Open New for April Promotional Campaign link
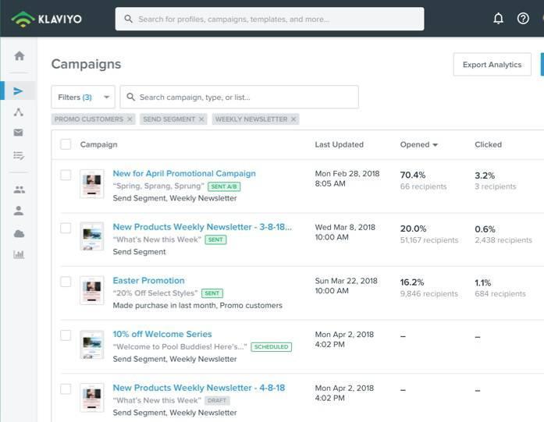The width and height of the screenshot is (544, 422). click(184, 173)
